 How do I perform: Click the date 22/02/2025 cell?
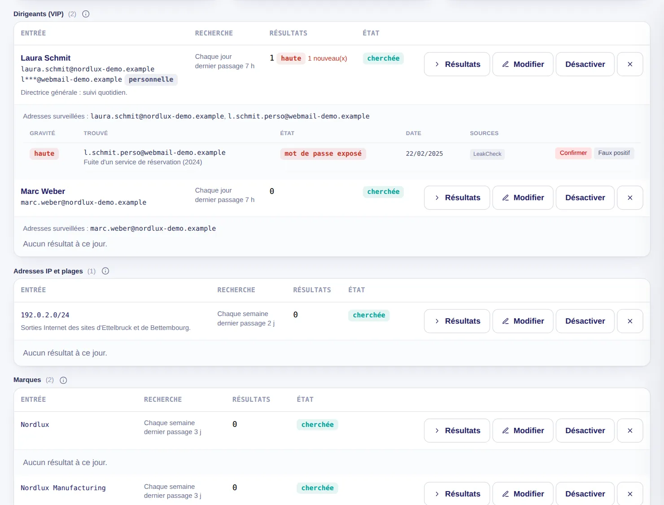point(424,154)
